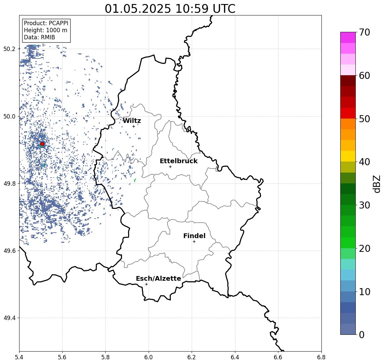Click the colorbar tick label 70

tap(364, 32)
